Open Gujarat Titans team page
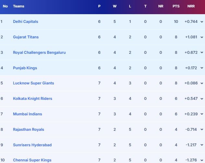The width and height of the screenshot is (205, 163). (x=26, y=37)
